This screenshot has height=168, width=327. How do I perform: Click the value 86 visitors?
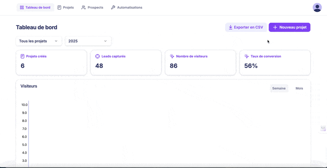coord(173,66)
